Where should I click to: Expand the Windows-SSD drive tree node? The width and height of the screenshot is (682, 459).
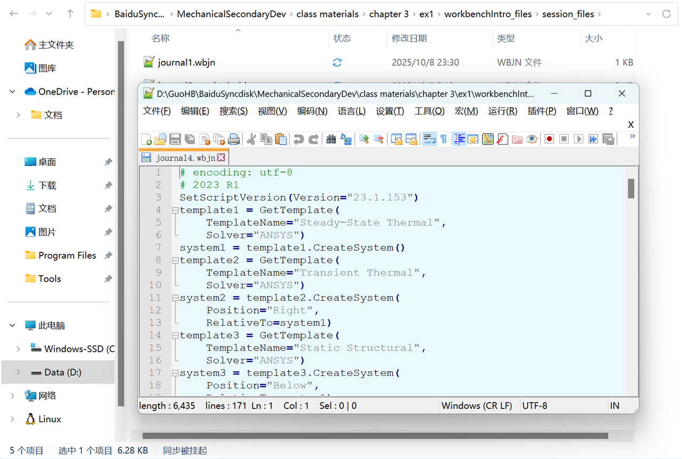(18, 349)
